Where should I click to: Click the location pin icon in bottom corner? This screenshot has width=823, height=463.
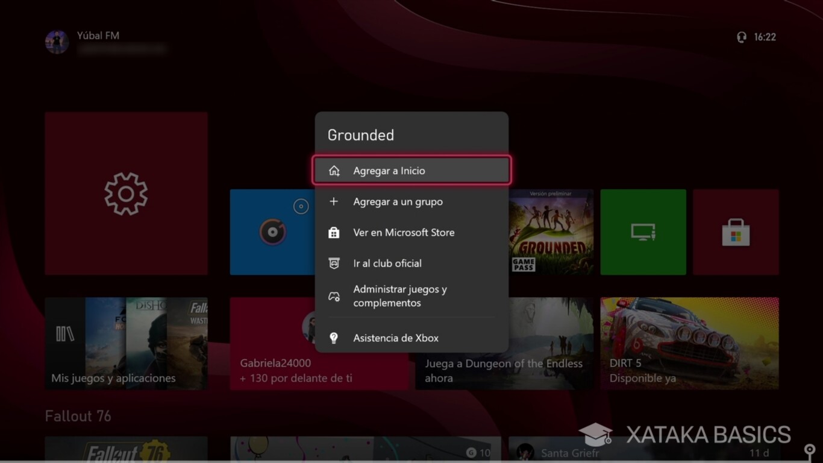809,449
